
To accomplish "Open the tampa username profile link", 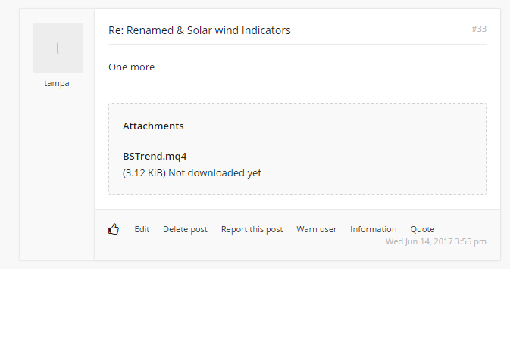I will pyautogui.click(x=57, y=83).
